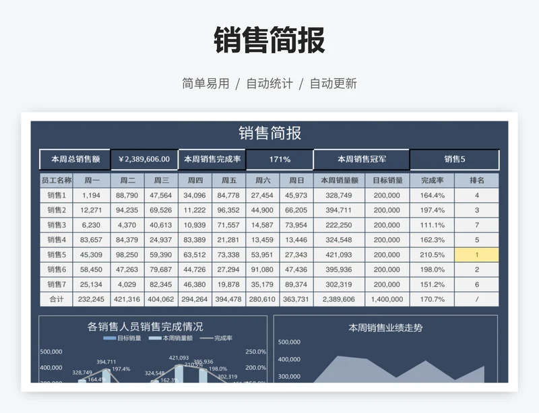The width and height of the screenshot is (539, 413).
Task: Click the 各销售人员销售完成情况 chart title
Action: point(145,326)
